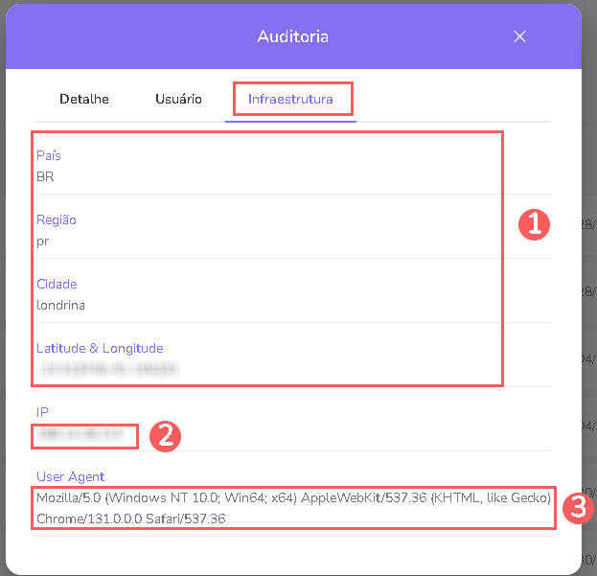Click the Região field label
This screenshot has width=597, height=576.
(x=57, y=219)
